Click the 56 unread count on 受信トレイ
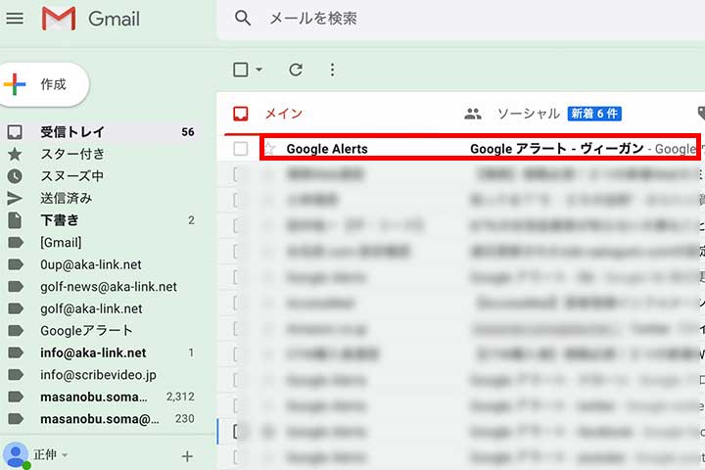The height and width of the screenshot is (470, 705). (x=188, y=132)
